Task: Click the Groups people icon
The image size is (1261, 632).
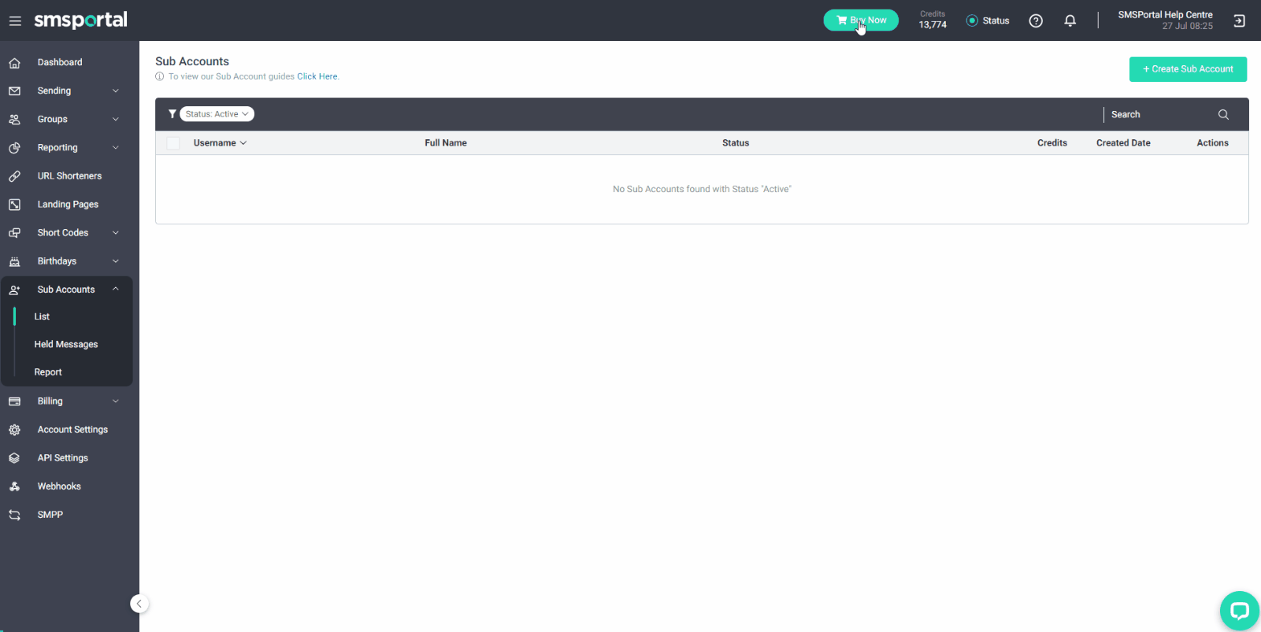Action: point(14,120)
